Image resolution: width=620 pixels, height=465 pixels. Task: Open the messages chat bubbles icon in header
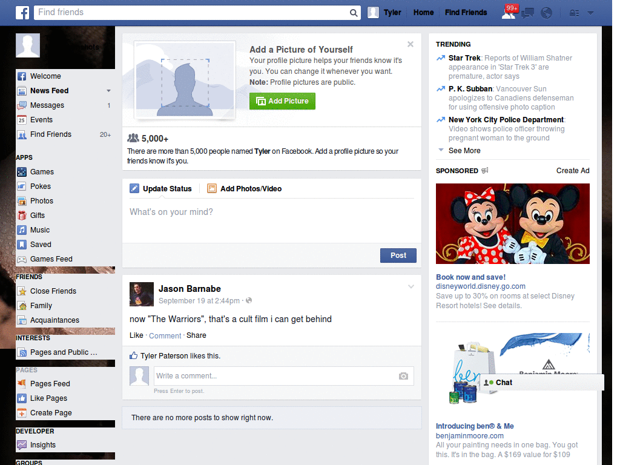pyautogui.click(x=527, y=13)
